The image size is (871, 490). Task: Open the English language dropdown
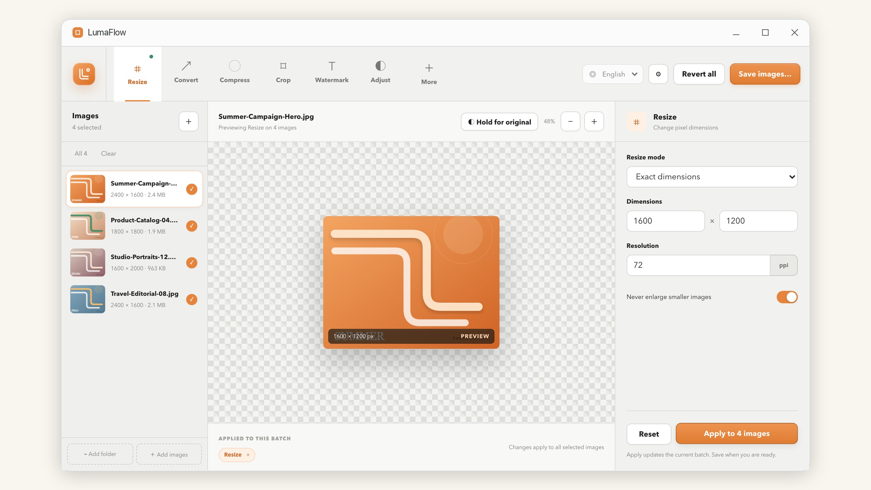pos(613,74)
